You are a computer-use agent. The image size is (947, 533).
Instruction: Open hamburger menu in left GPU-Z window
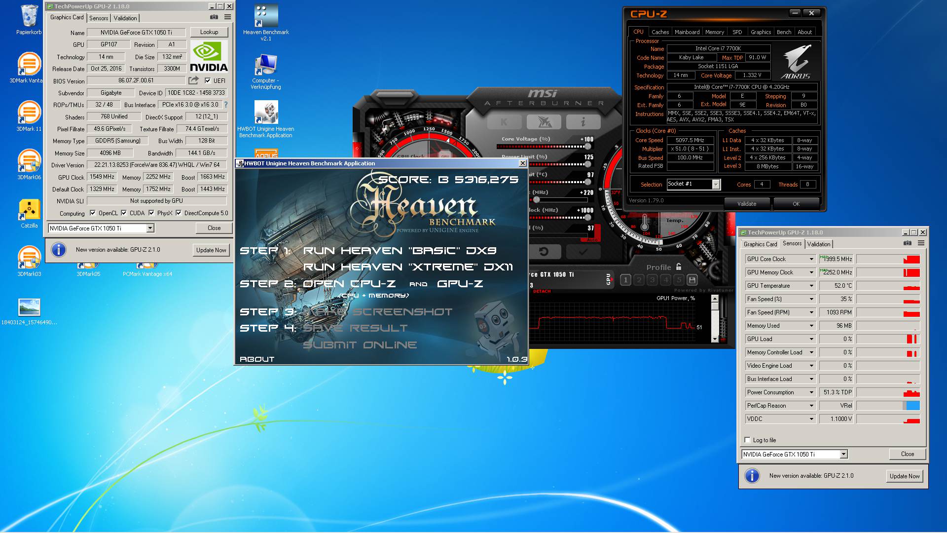point(227,17)
